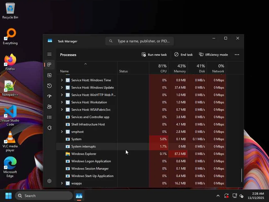Show hidden system tray icons chevron
269x202 pixels.
tap(218, 196)
